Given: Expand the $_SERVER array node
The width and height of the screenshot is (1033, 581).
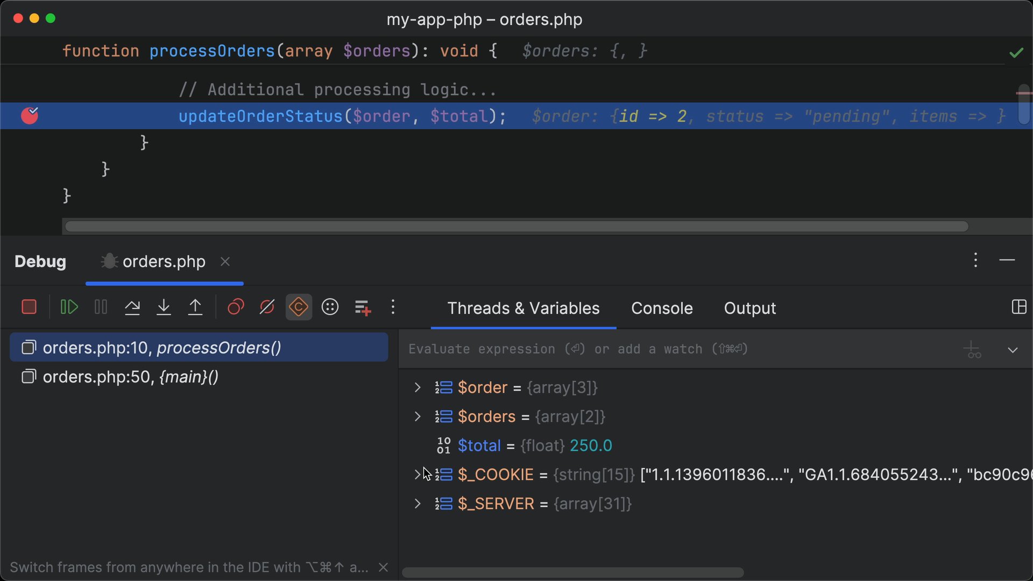Looking at the screenshot, I should (418, 504).
